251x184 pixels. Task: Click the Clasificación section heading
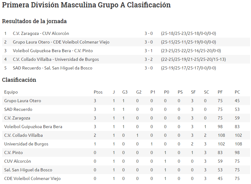coord(19,80)
